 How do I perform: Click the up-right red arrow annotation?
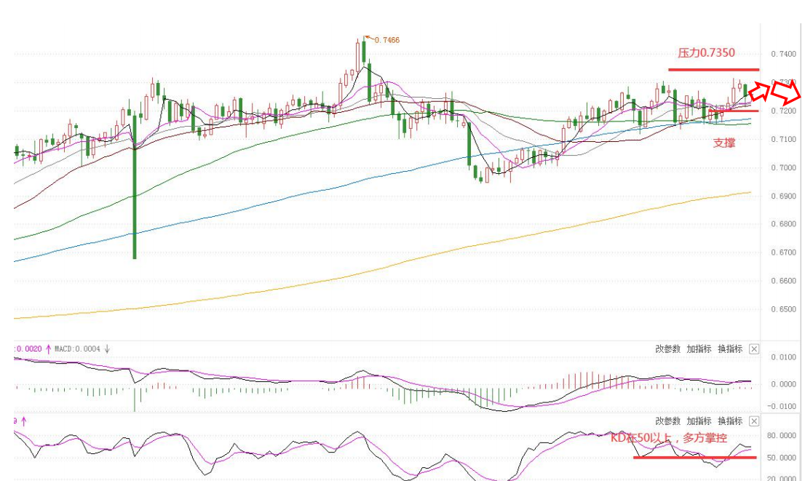pos(759,91)
